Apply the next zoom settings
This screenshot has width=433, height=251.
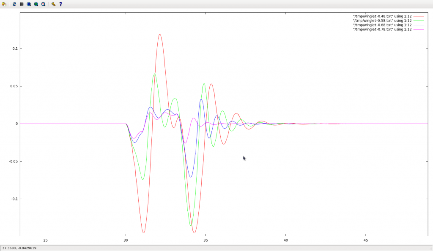click(36, 4)
